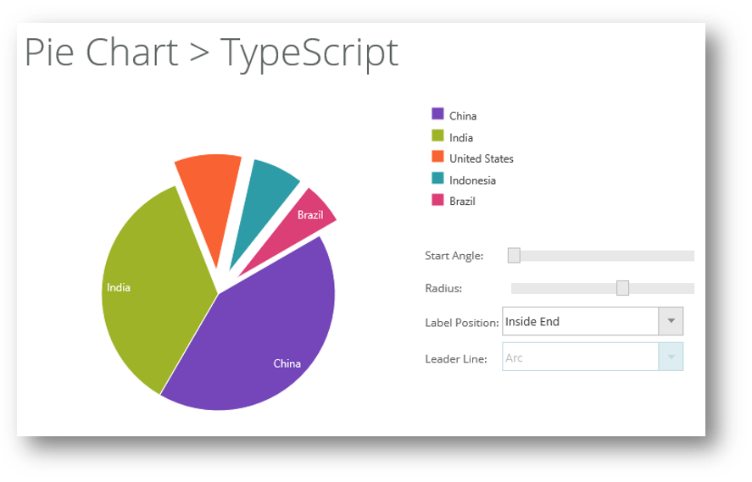The width and height of the screenshot is (752, 482).
Task: Expand the Leader Line dropdown arrow
Action: click(671, 357)
